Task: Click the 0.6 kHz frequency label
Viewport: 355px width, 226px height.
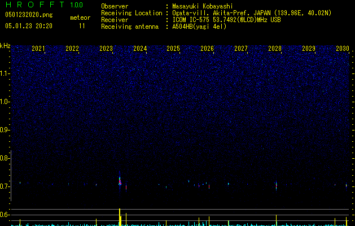Action: point(4,215)
